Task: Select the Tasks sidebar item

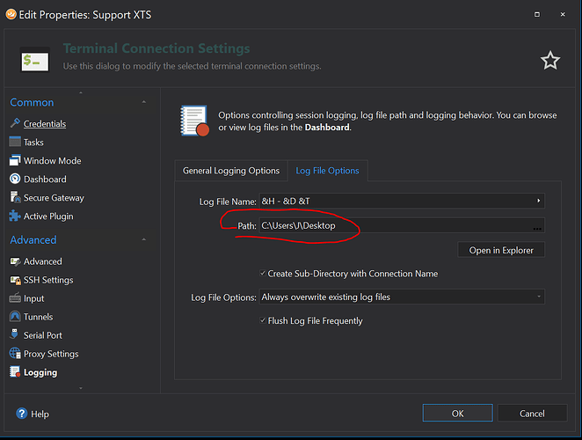Action: click(33, 143)
